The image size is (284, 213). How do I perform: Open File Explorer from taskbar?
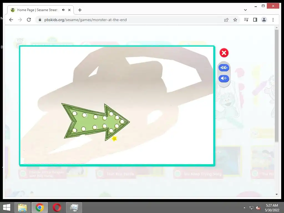coord(22,207)
